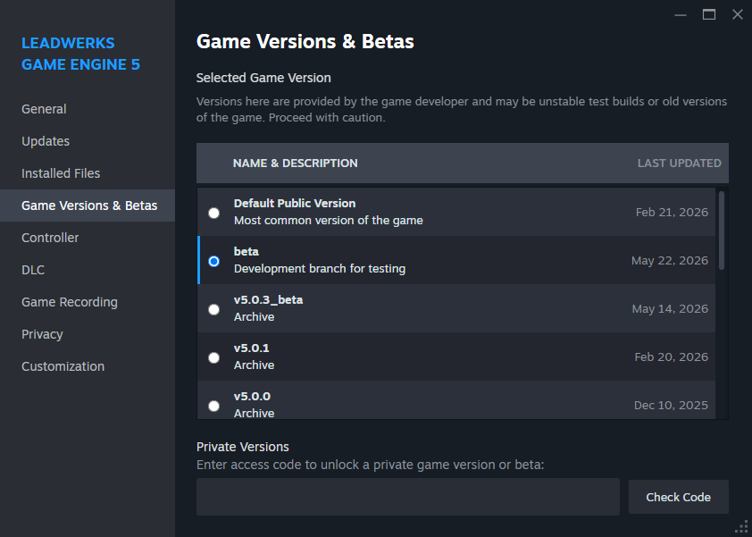Close the properties window

tap(738, 15)
